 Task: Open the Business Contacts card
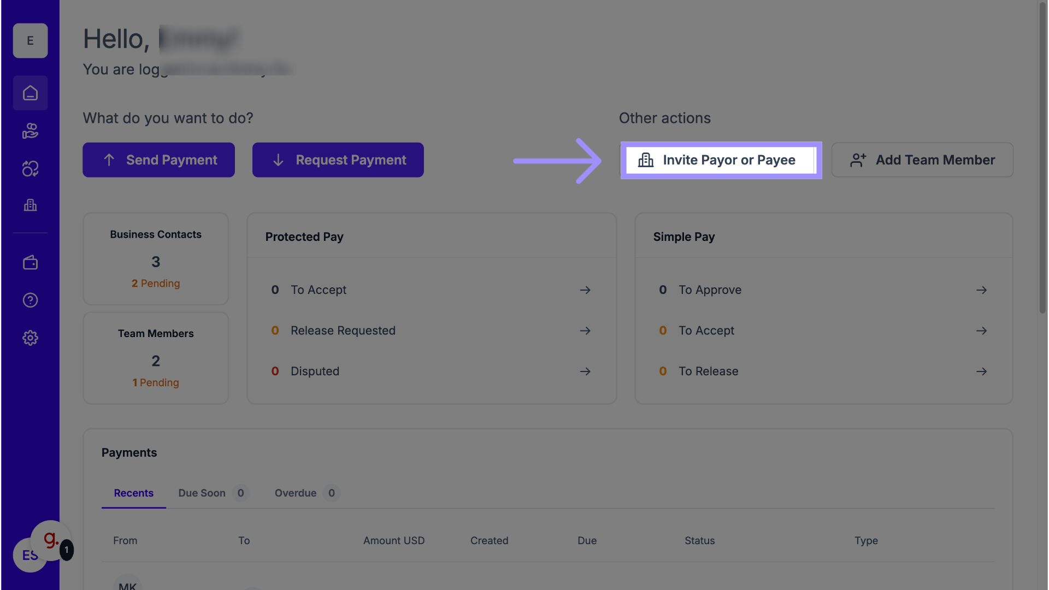click(156, 259)
